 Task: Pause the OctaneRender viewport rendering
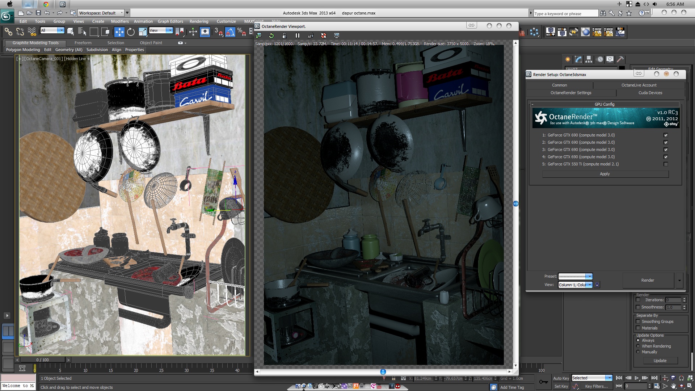pyautogui.click(x=297, y=35)
